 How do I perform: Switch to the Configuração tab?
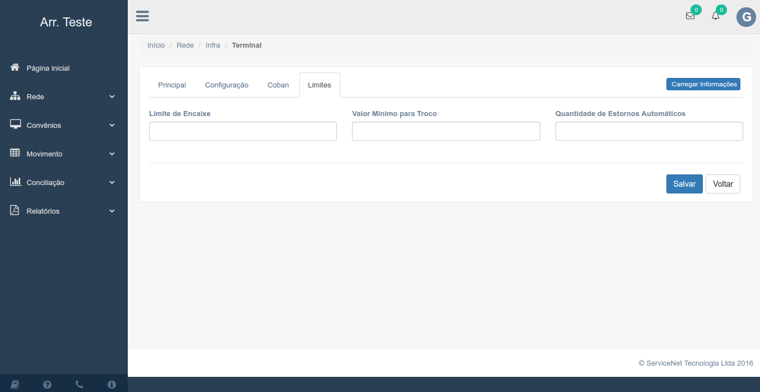point(226,85)
